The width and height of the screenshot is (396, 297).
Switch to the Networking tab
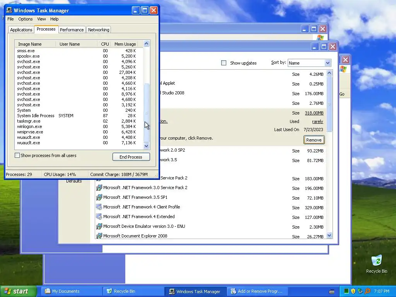[x=99, y=30]
